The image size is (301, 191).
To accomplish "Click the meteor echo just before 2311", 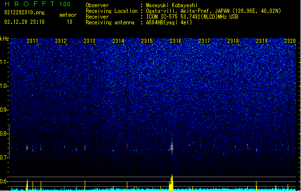I will 27,148.
